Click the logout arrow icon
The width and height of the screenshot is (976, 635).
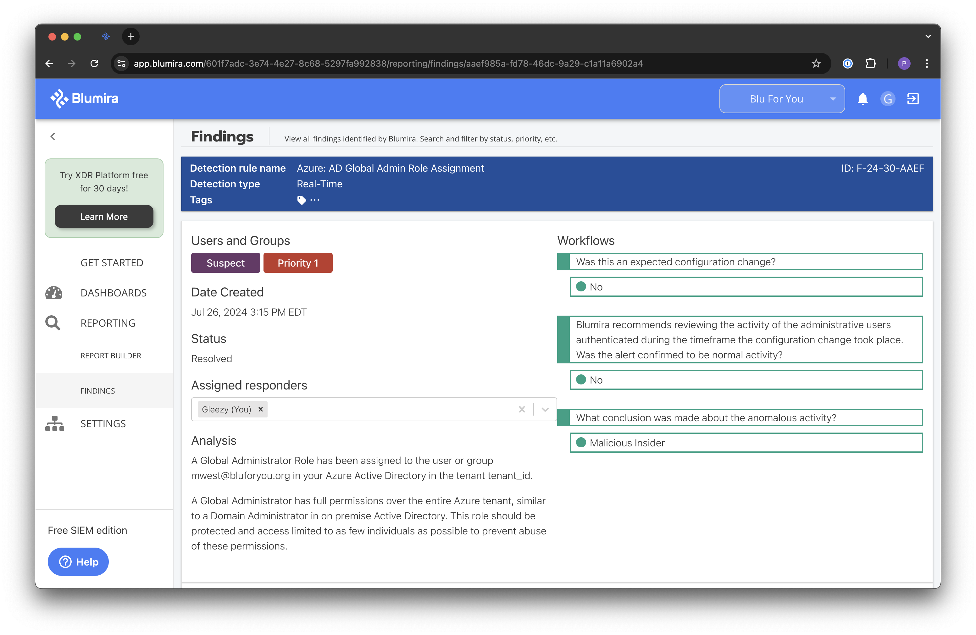913,99
